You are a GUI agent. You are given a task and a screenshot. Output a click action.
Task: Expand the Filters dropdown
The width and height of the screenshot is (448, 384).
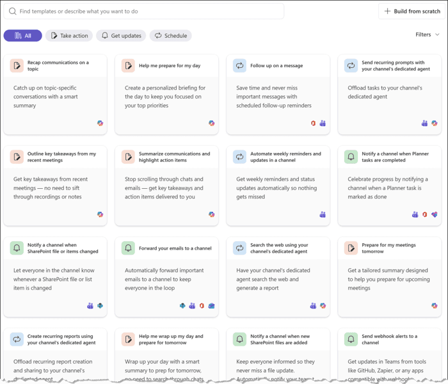(427, 35)
